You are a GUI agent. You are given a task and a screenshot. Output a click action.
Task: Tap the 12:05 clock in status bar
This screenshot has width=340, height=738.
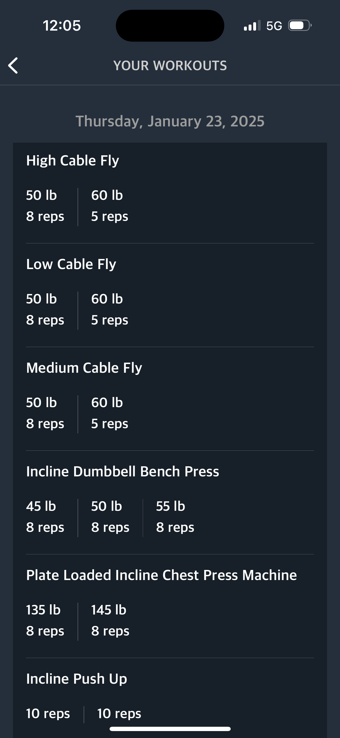coord(62,26)
